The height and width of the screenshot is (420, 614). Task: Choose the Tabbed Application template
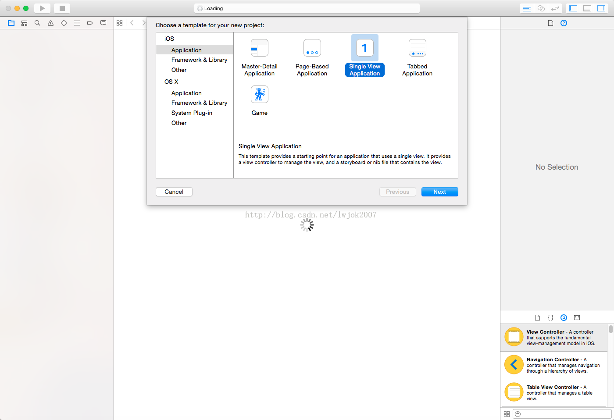[418, 57]
